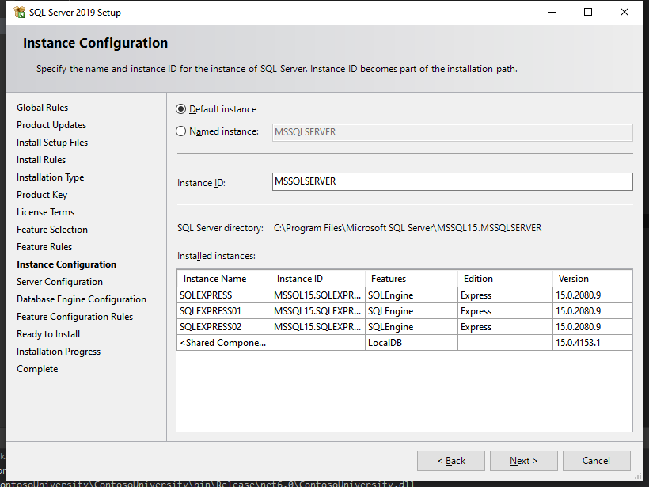Click the Features column header
Image resolution: width=649 pixels, height=487 pixels.
tap(411, 279)
